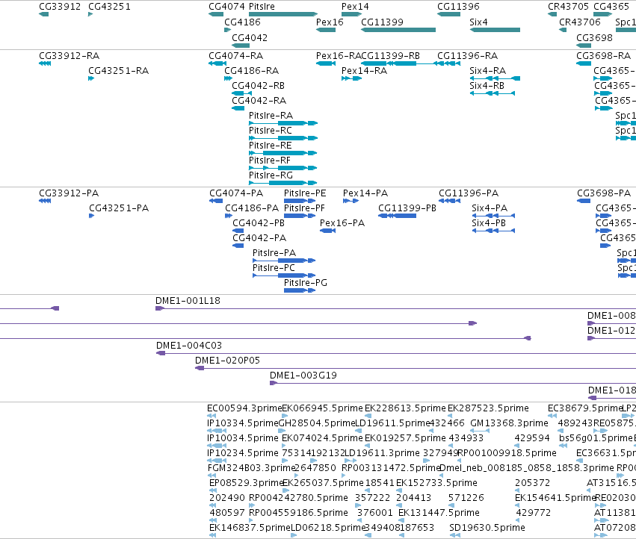Screen dimensions: 636x539
Task: Click transcript CG4042-RA
Action: tap(238, 108)
